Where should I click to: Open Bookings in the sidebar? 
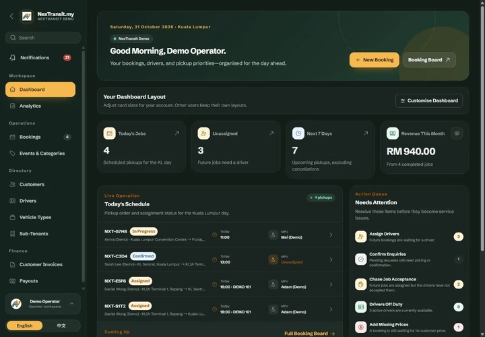click(40, 137)
